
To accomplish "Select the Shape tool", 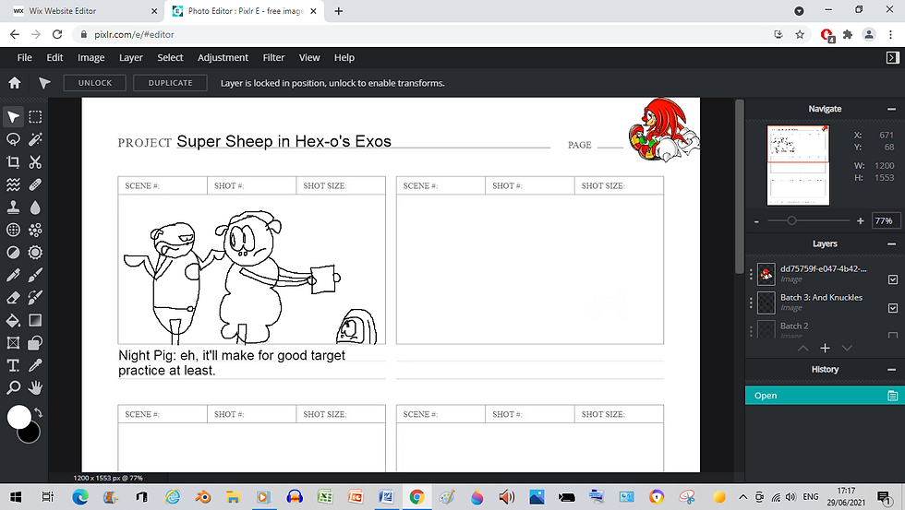I will (x=35, y=343).
